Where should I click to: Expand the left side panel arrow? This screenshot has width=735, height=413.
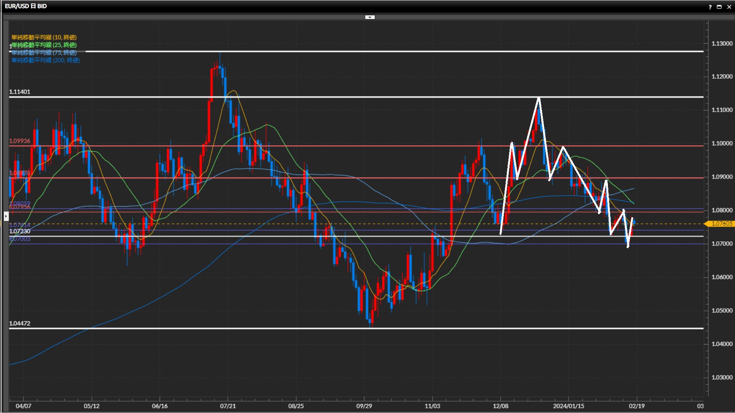tap(6, 216)
